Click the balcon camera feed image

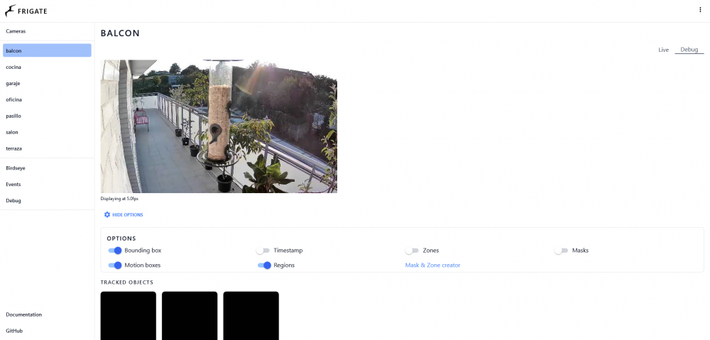[x=219, y=126]
